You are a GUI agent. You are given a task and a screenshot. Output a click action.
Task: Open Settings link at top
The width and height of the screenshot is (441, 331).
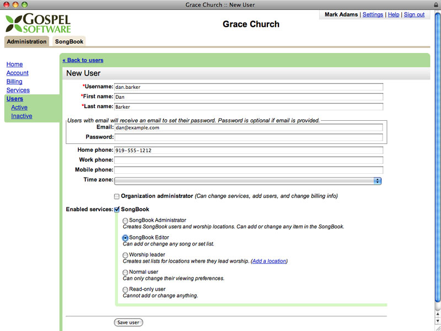373,15
